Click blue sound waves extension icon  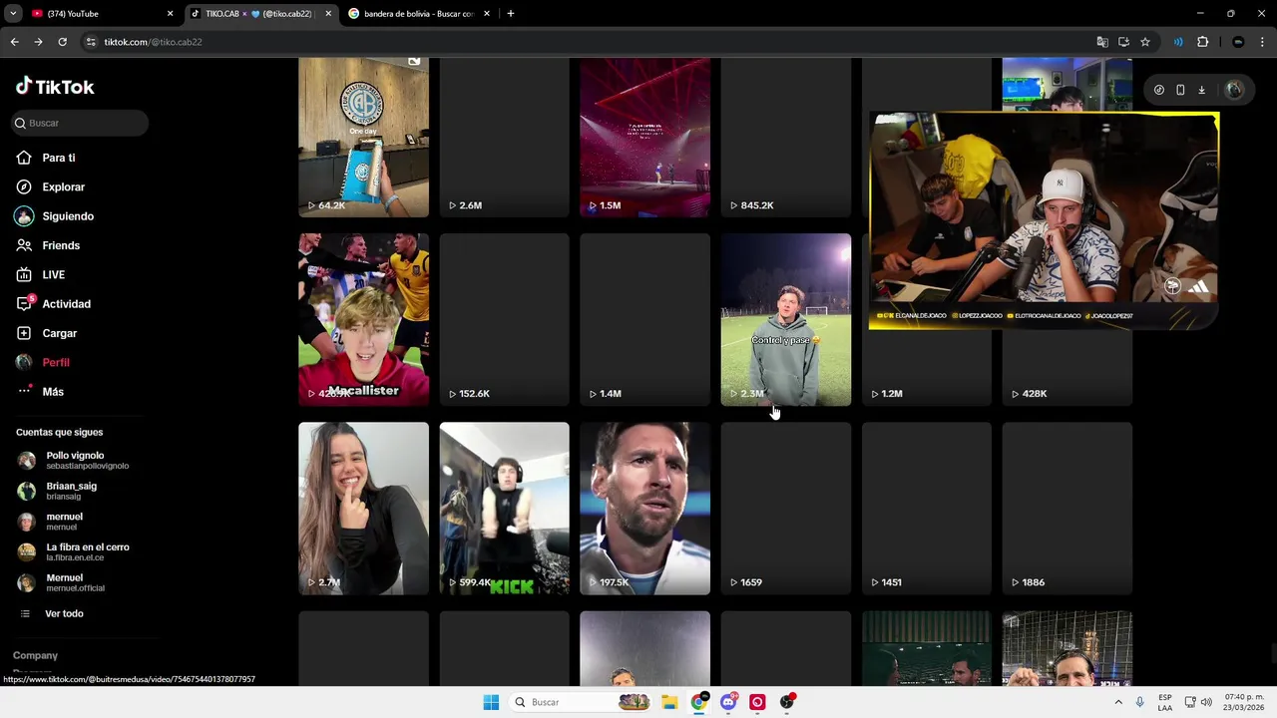tap(1178, 42)
